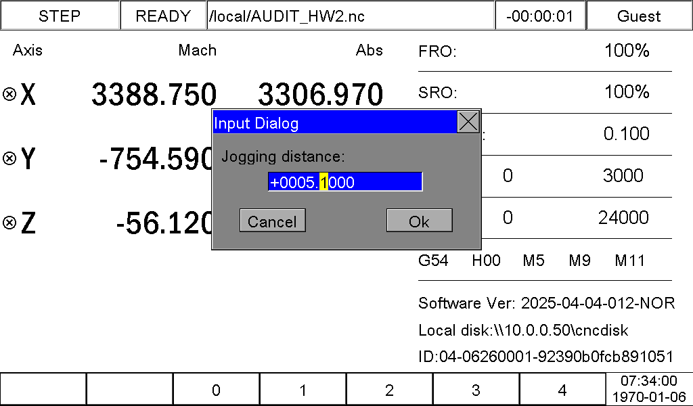The image size is (693, 406).
Task: Click the Ok button in dialog
Action: [x=420, y=221]
